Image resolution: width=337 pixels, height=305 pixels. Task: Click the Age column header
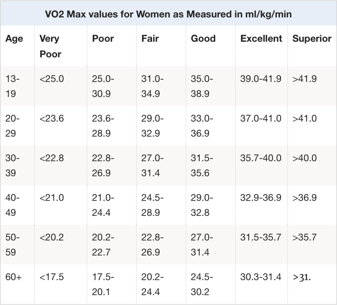[14, 39]
